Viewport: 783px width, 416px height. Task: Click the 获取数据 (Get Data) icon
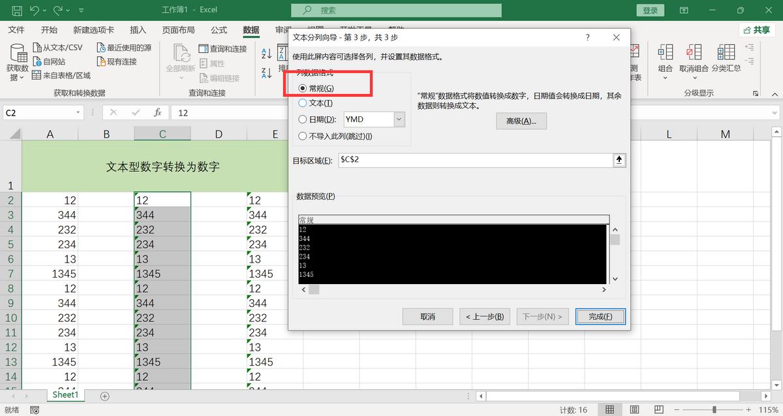point(17,54)
